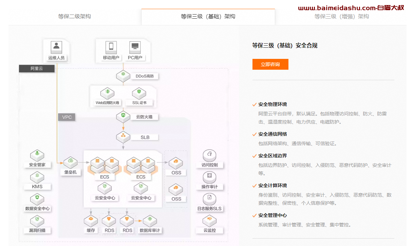Click the SLB text label
The width and height of the screenshot is (414, 246).
[145, 137]
